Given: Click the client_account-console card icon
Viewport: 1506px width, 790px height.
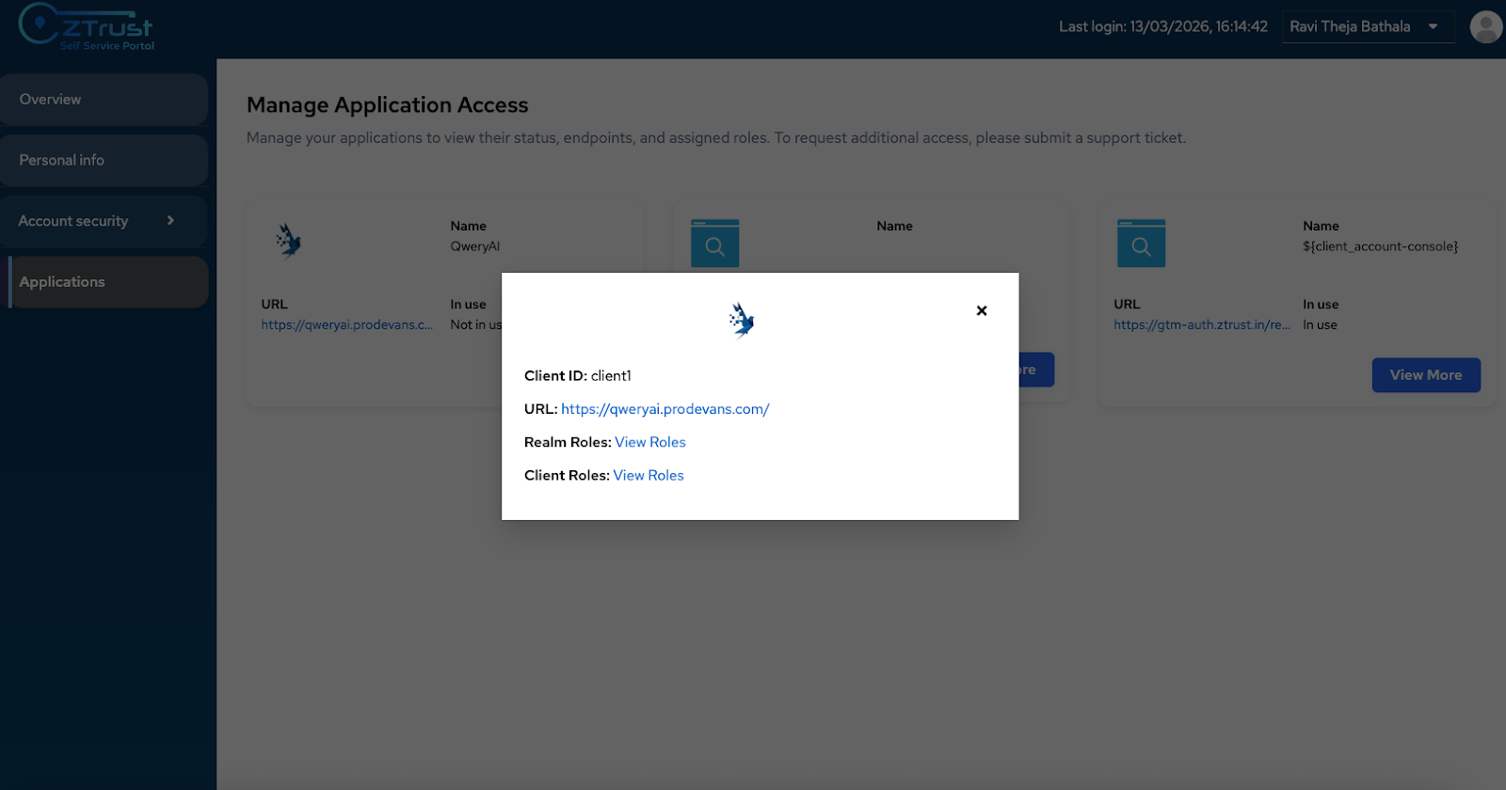Looking at the screenshot, I should [1141, 244].
